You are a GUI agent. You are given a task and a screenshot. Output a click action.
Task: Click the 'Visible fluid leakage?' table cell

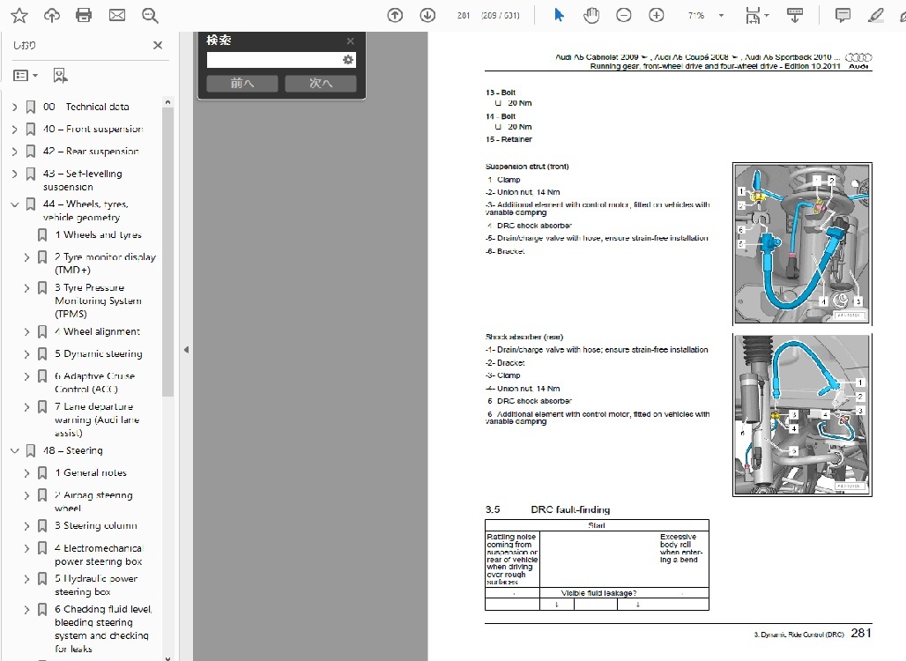tap(598, 593)
